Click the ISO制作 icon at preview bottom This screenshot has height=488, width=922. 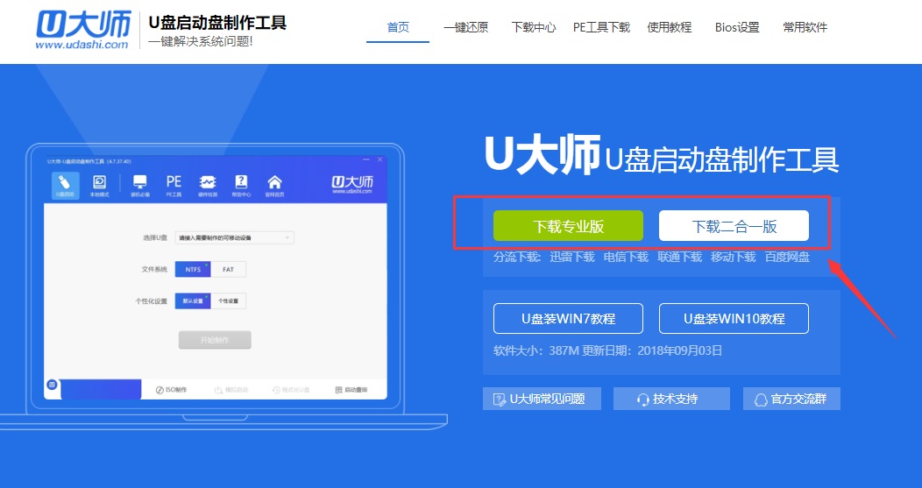171,390
